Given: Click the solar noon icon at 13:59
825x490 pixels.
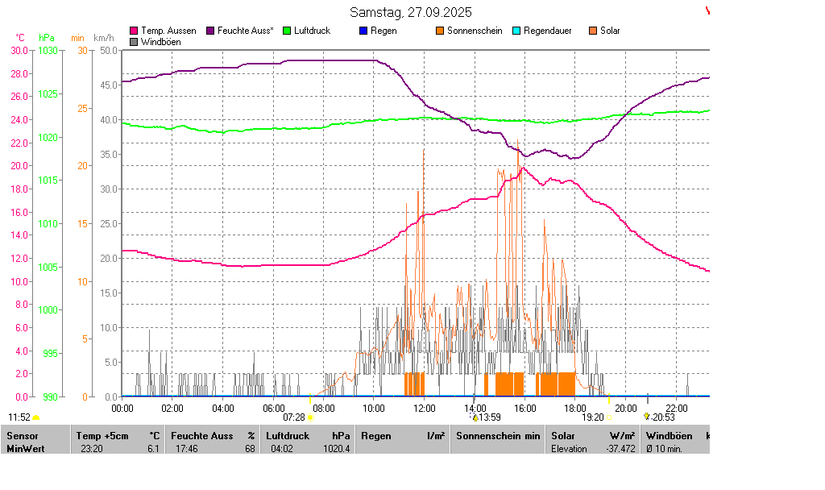Looking at the screenshot, I should (x=475, y=417).
